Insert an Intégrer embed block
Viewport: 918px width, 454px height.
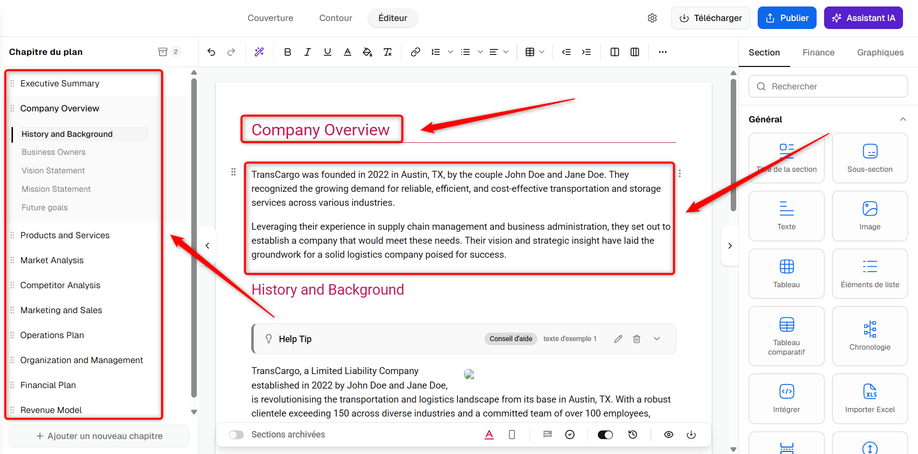click(787, 399)
